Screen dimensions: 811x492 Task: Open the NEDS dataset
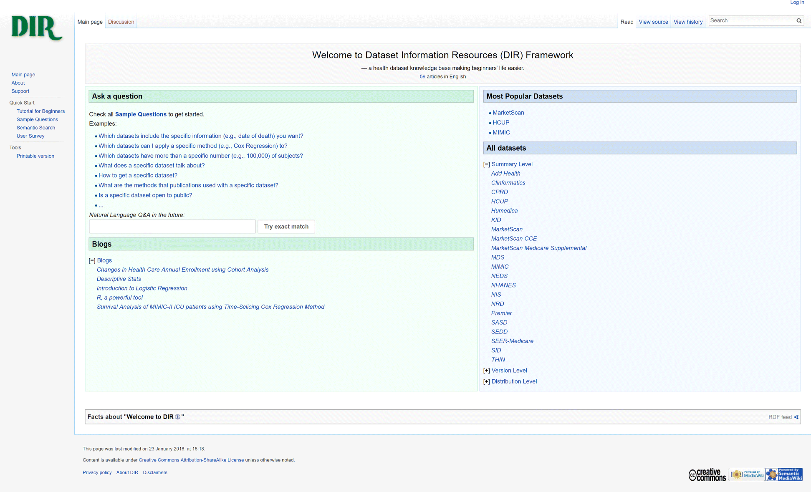tap(499, 276)
